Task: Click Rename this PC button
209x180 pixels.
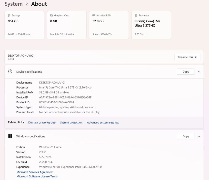Action: coord(187,57)
